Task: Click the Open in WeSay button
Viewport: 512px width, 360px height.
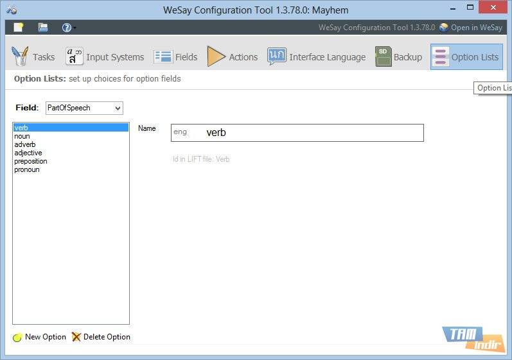Action: (471, 28)
